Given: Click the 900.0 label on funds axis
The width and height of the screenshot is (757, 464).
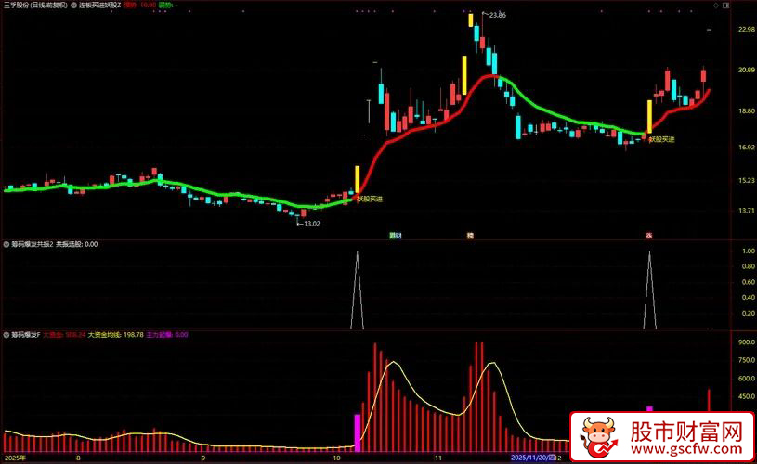Looking at the screenshot, I should point(747,342).
